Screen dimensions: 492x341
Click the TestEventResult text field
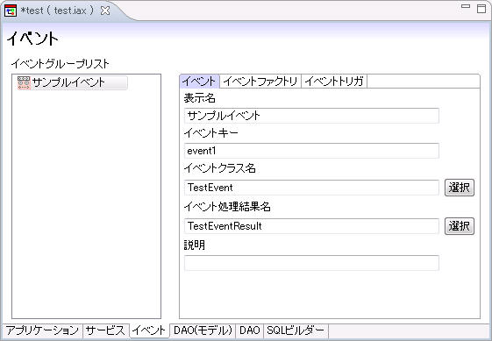[x=311, y=226]
